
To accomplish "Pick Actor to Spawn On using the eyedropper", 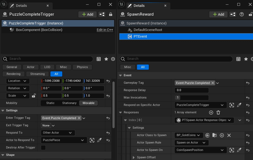I will pyautogui.click(x=239, y=150).
